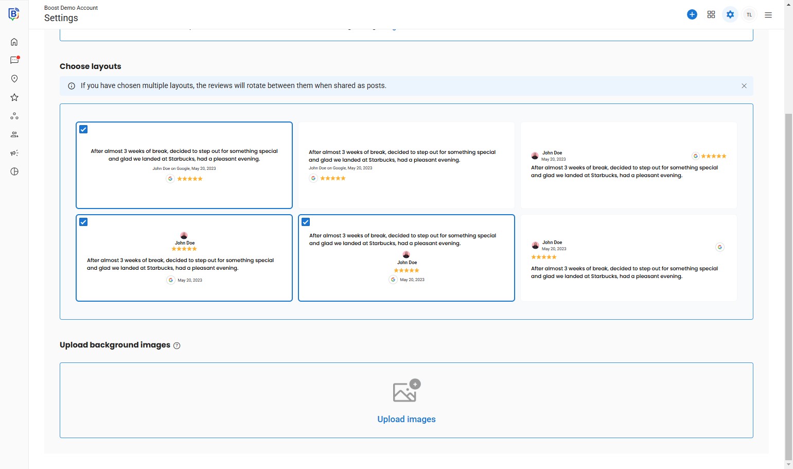Select the left-aligned layout without avatar
Image resolution: width=793 pixels, height=469 pixels.
(x=406, y=165)
